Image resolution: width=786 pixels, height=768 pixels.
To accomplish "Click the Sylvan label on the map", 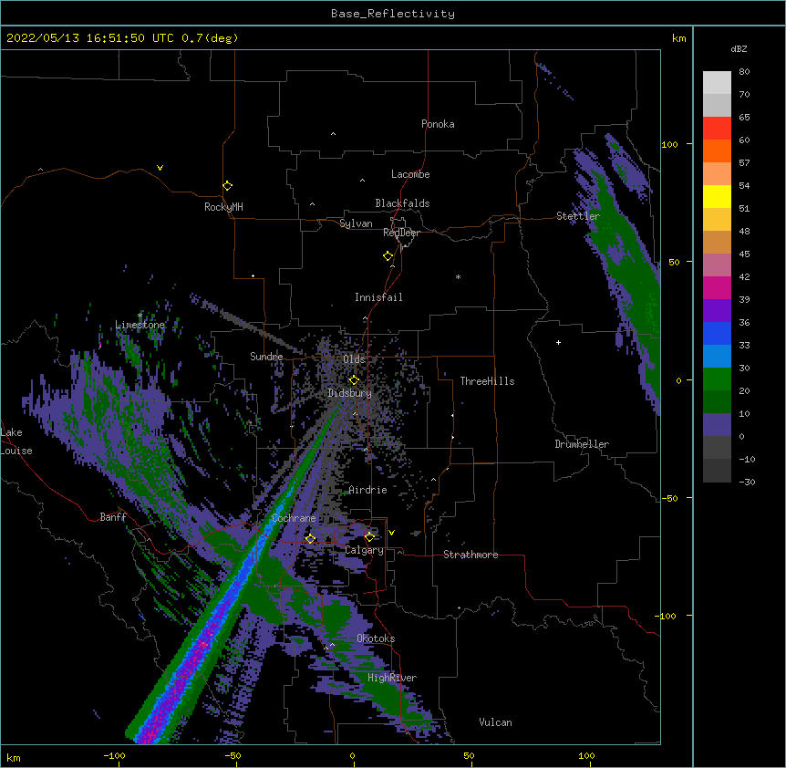I will point(356,223).
